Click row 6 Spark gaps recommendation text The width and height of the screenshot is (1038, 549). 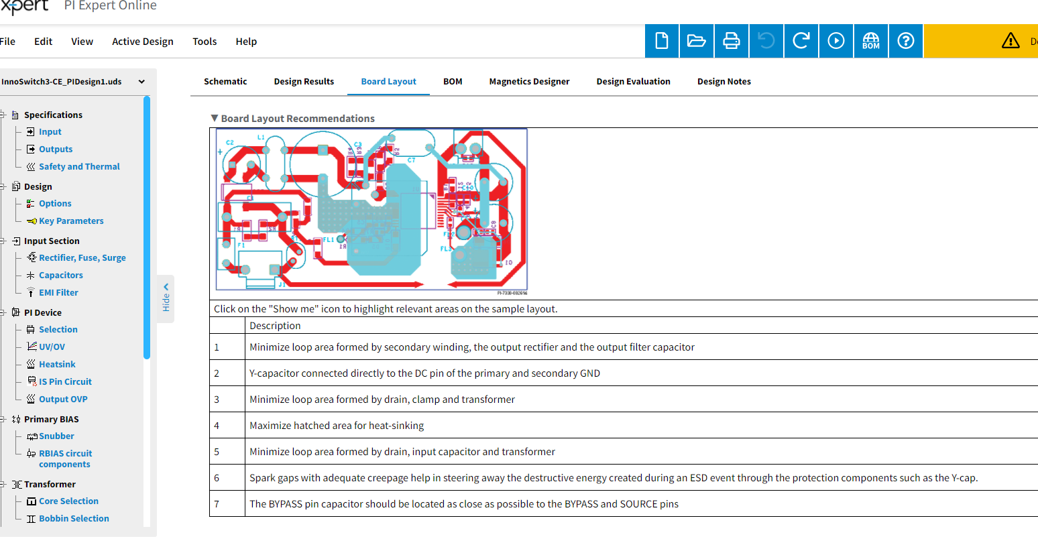pos(614,478)
